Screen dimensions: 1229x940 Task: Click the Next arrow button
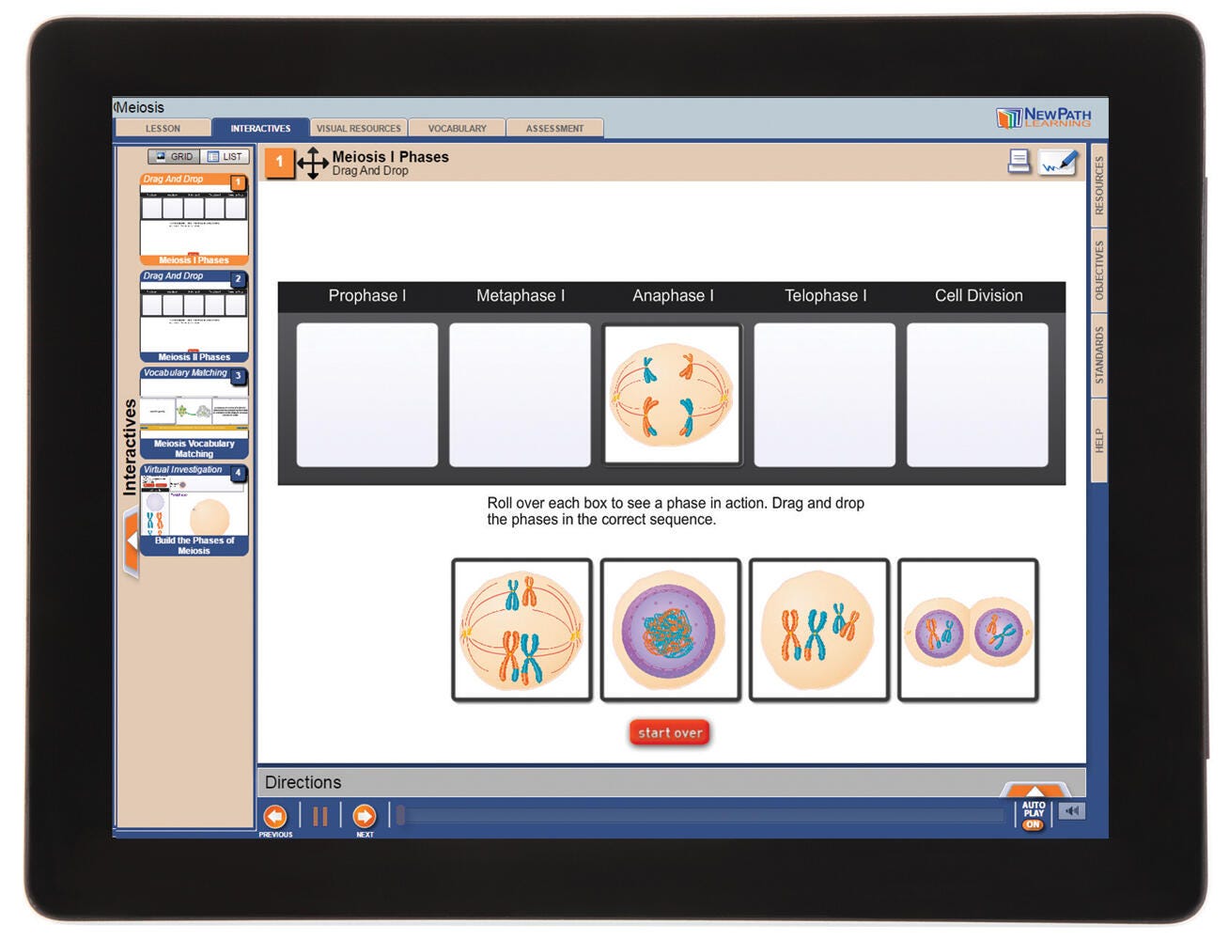tap(364, 816)
